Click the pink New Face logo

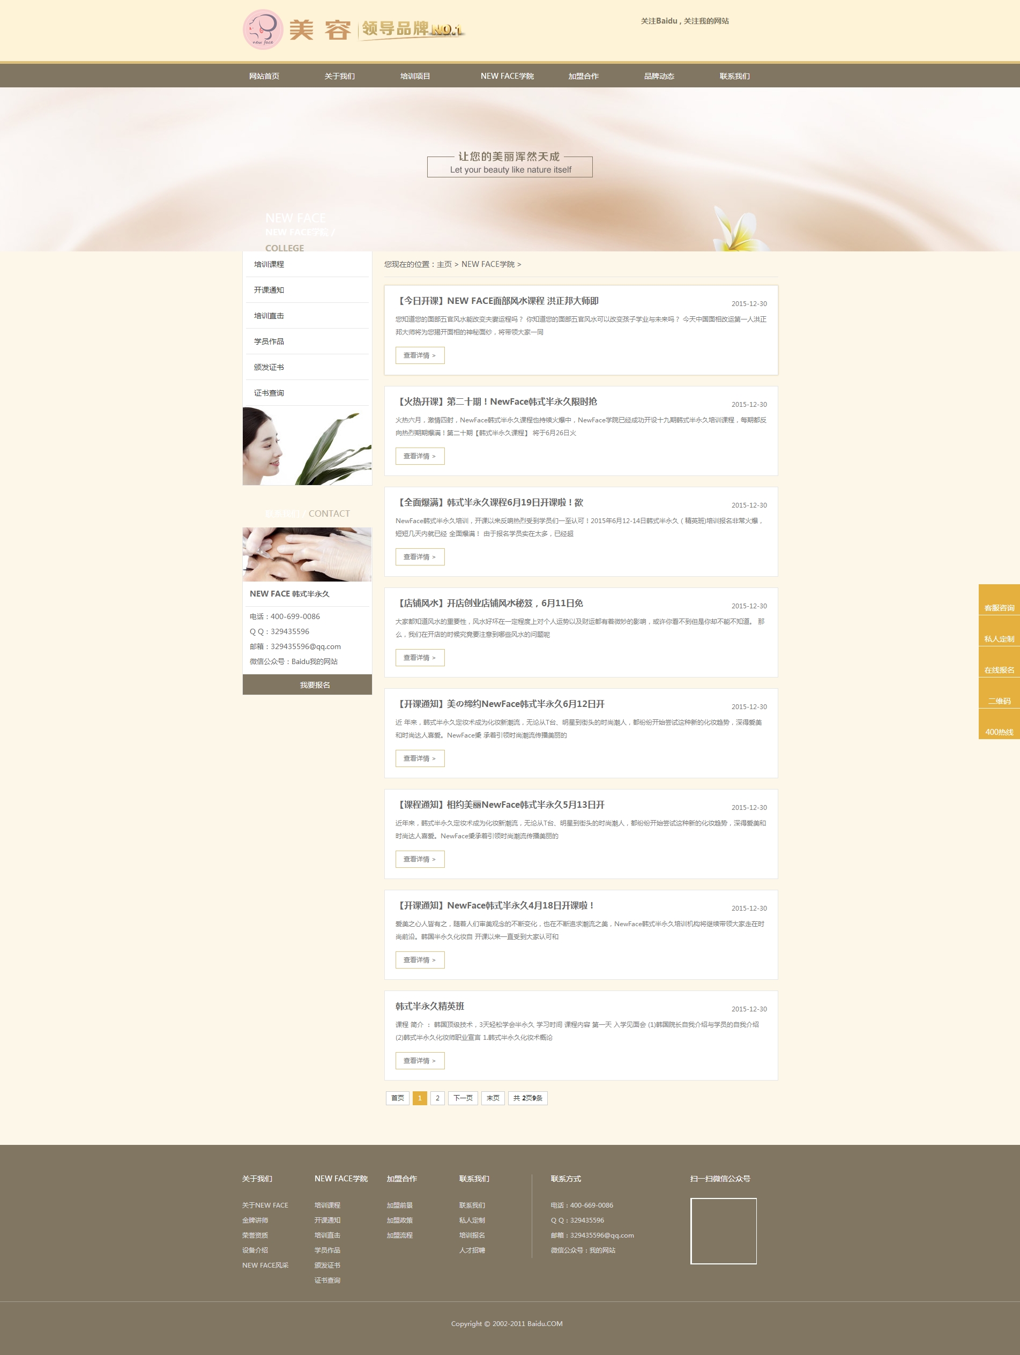tap(263, 29)
